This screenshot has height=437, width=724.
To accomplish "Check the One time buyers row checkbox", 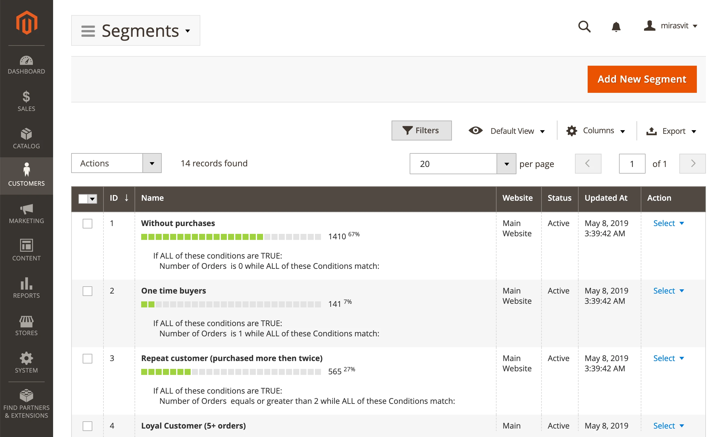I will tap(87, 291).
